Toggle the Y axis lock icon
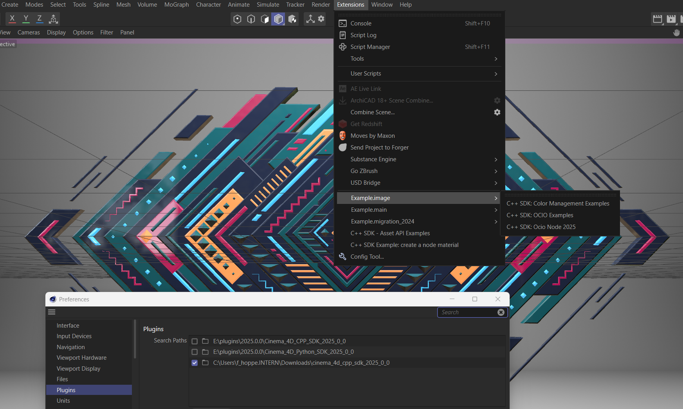The width and height of the screenshot is (683, 409). click(26, 18)
